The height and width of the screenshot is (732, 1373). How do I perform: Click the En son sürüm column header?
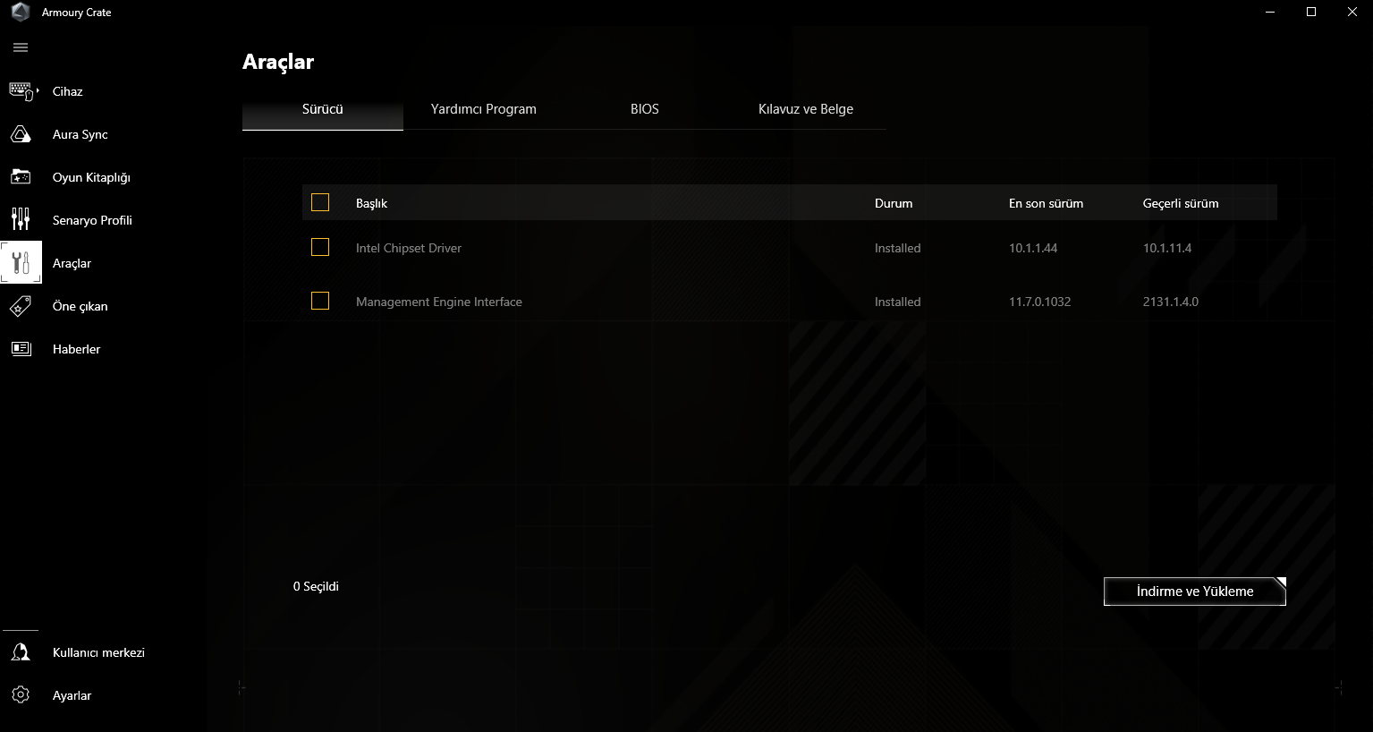point(1046,203)
